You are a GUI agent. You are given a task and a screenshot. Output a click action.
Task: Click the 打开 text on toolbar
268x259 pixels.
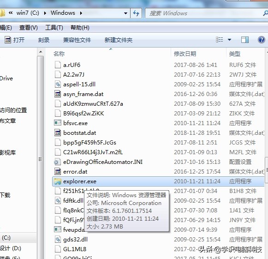[19, 40]
